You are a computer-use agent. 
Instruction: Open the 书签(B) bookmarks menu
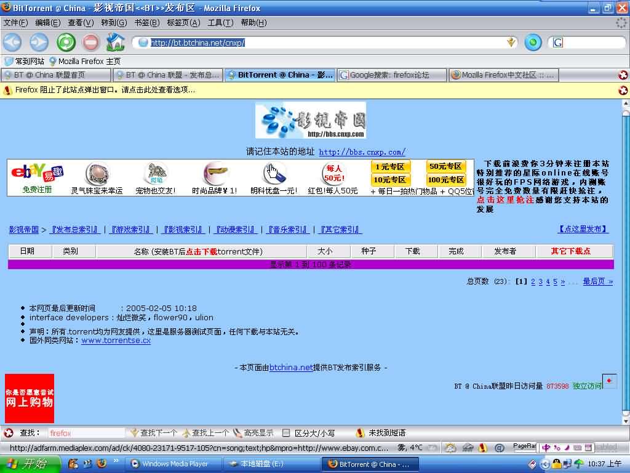[146, 23]
